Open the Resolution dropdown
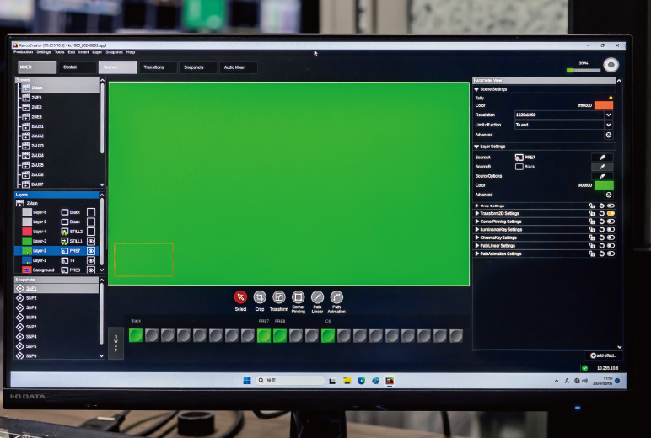Screen dimensions: 651x438 tap(608, 115)
